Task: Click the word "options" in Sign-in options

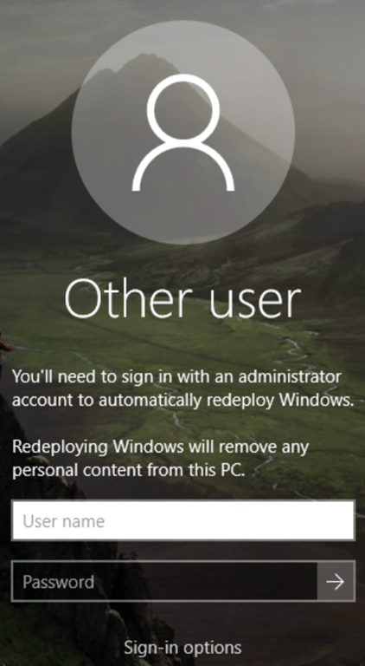Action: tap(213, 649)
